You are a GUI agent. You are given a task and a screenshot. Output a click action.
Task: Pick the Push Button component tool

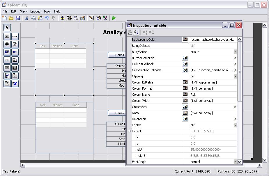pyautogui.click(x=7, y=36)
